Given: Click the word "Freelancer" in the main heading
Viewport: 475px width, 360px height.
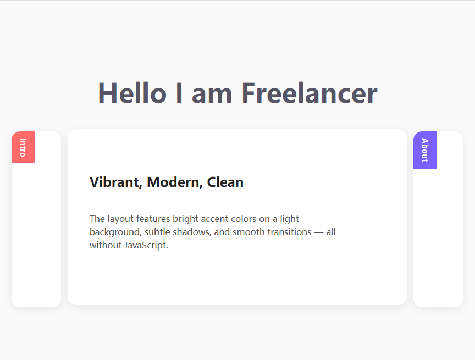Looking at the screenshot, I should tap(309, 93).
